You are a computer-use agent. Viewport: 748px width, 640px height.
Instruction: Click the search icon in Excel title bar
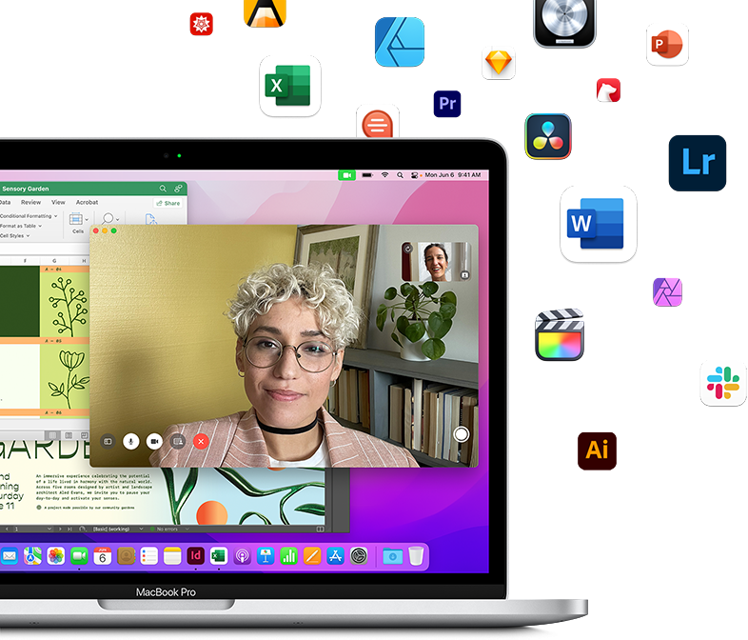pyautogui.click(x=163, y=189)
